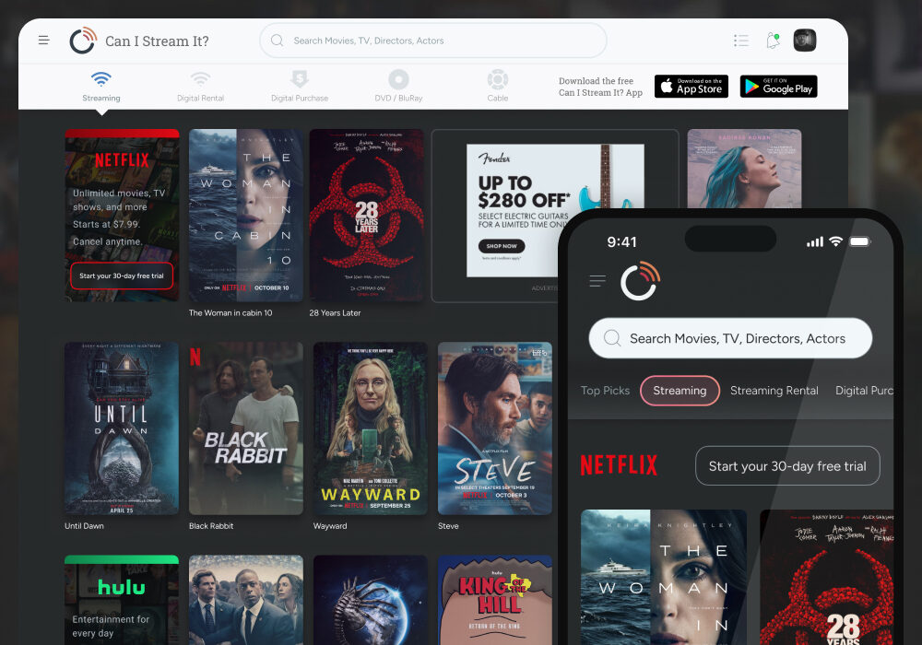
Task: Select the DVD/BluRay disc icon
Action: (397, 81)
